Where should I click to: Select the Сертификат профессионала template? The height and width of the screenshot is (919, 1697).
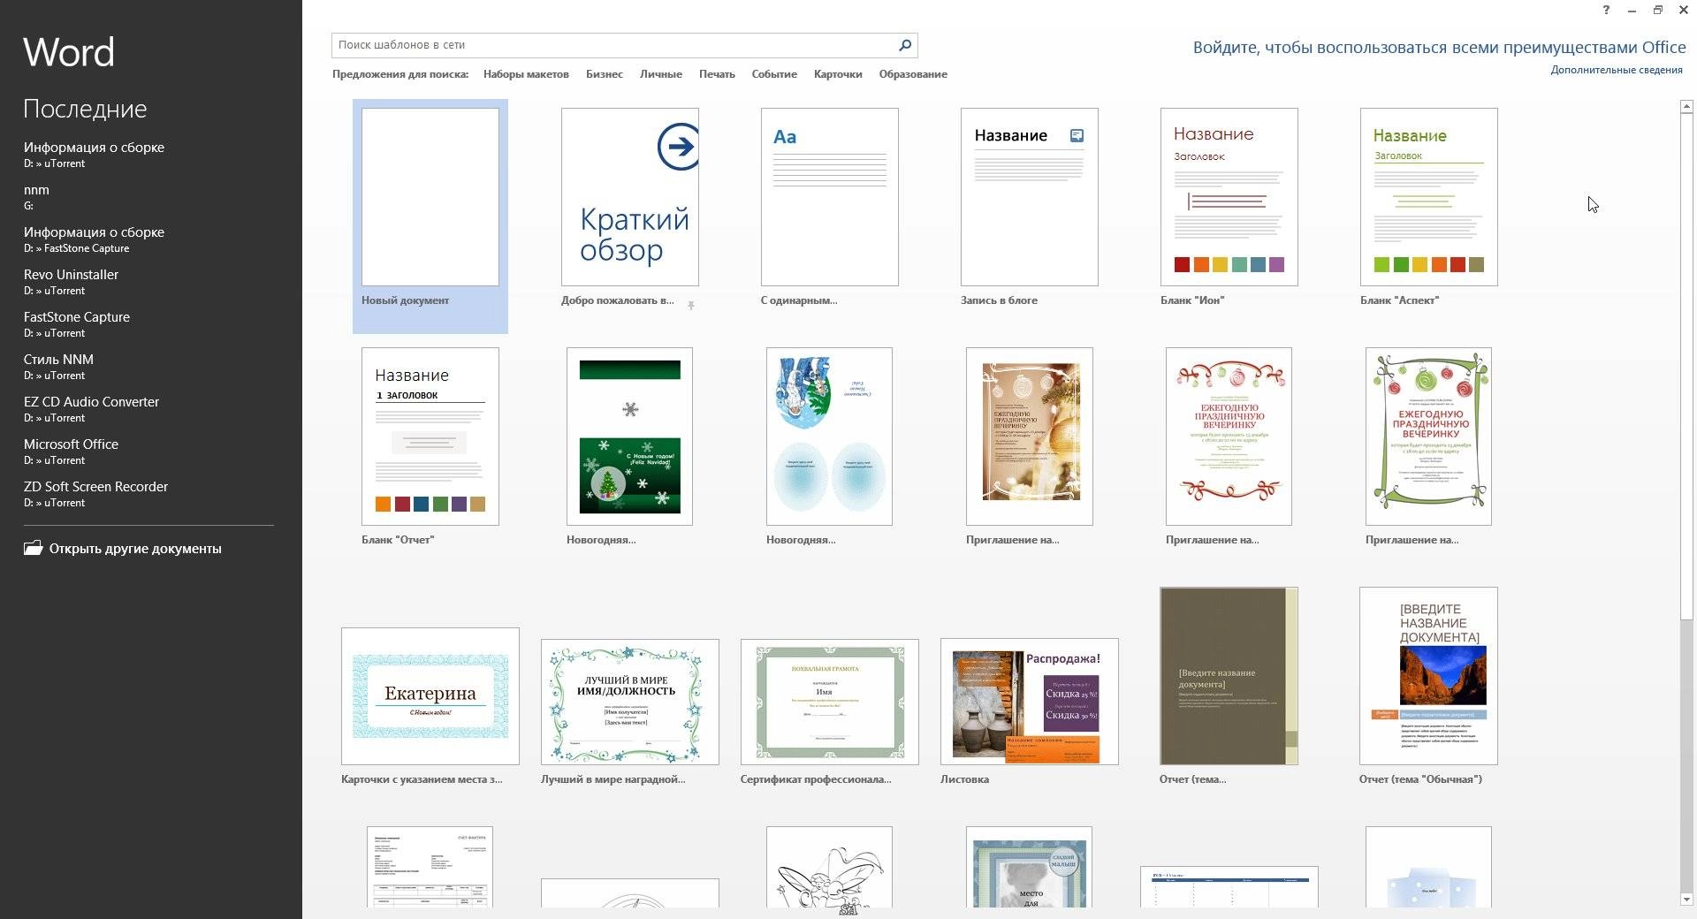coord(830,702)
